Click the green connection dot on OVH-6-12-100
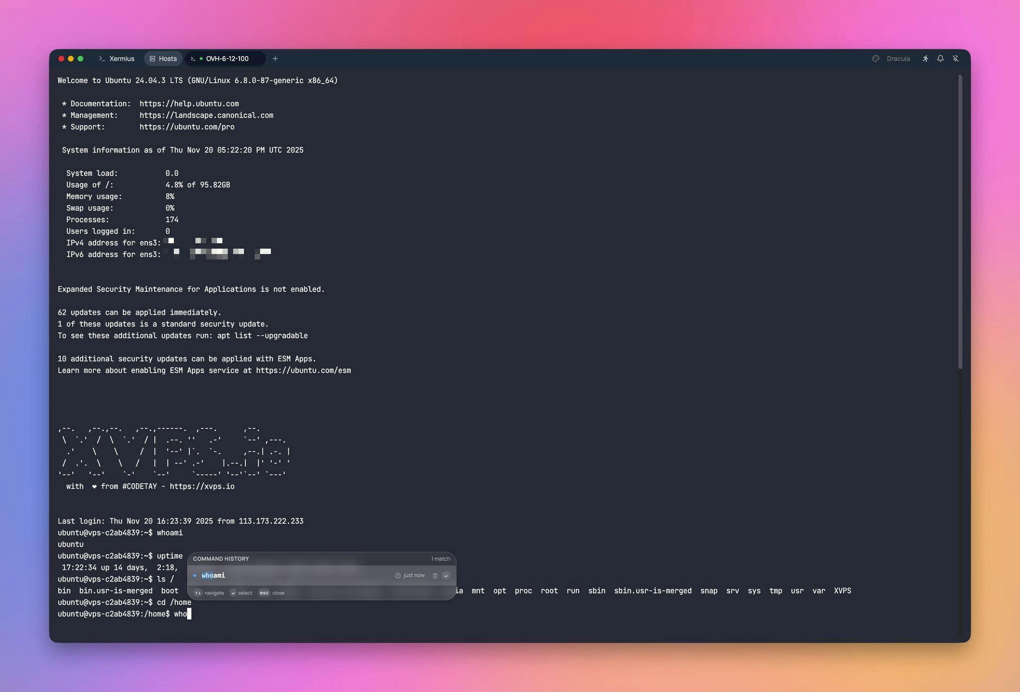The height and width of the screenshot is (692, 1020). [x=201, y=59]
